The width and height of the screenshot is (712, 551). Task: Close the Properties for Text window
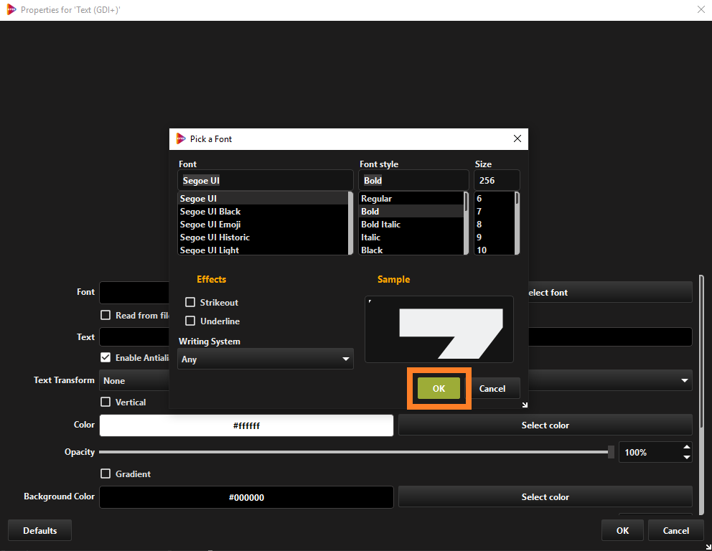701,9
